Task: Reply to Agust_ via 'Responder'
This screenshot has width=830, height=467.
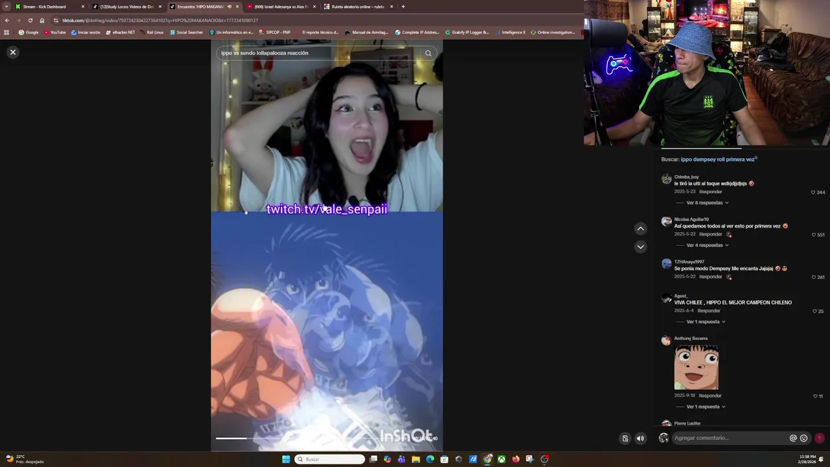Action: [709, 311]
